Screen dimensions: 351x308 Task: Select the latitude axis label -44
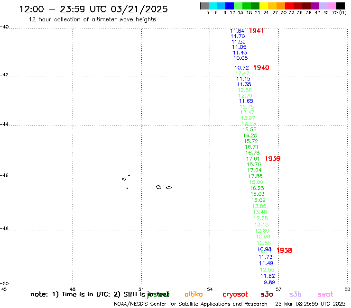click(x=4, y=124)
